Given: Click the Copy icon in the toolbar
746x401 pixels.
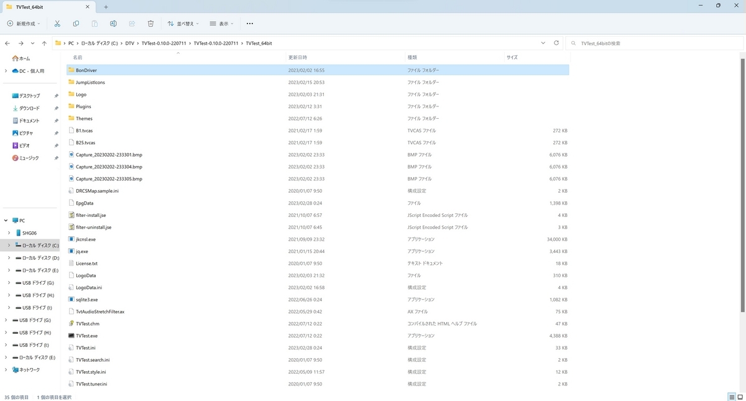Looking at the screenshot, I should (75, 24).
